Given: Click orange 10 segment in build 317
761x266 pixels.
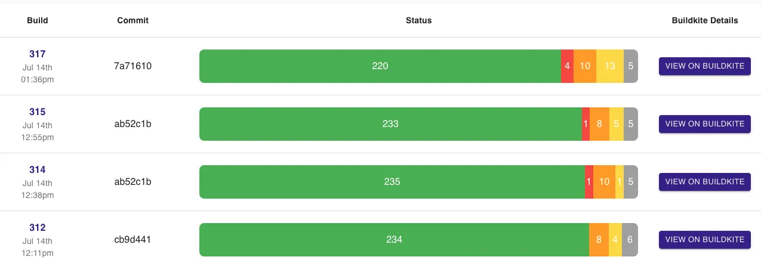Looking at the screenshot, I should click(585, 66).
